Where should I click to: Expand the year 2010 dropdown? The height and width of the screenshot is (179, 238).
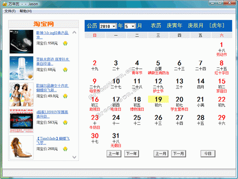[114, 26]
